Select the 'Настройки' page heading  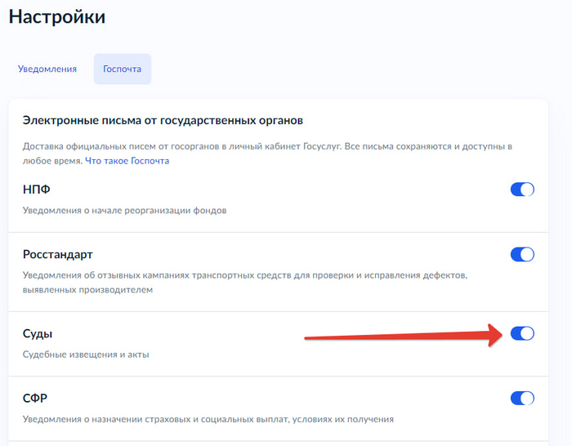coord(57,17)
